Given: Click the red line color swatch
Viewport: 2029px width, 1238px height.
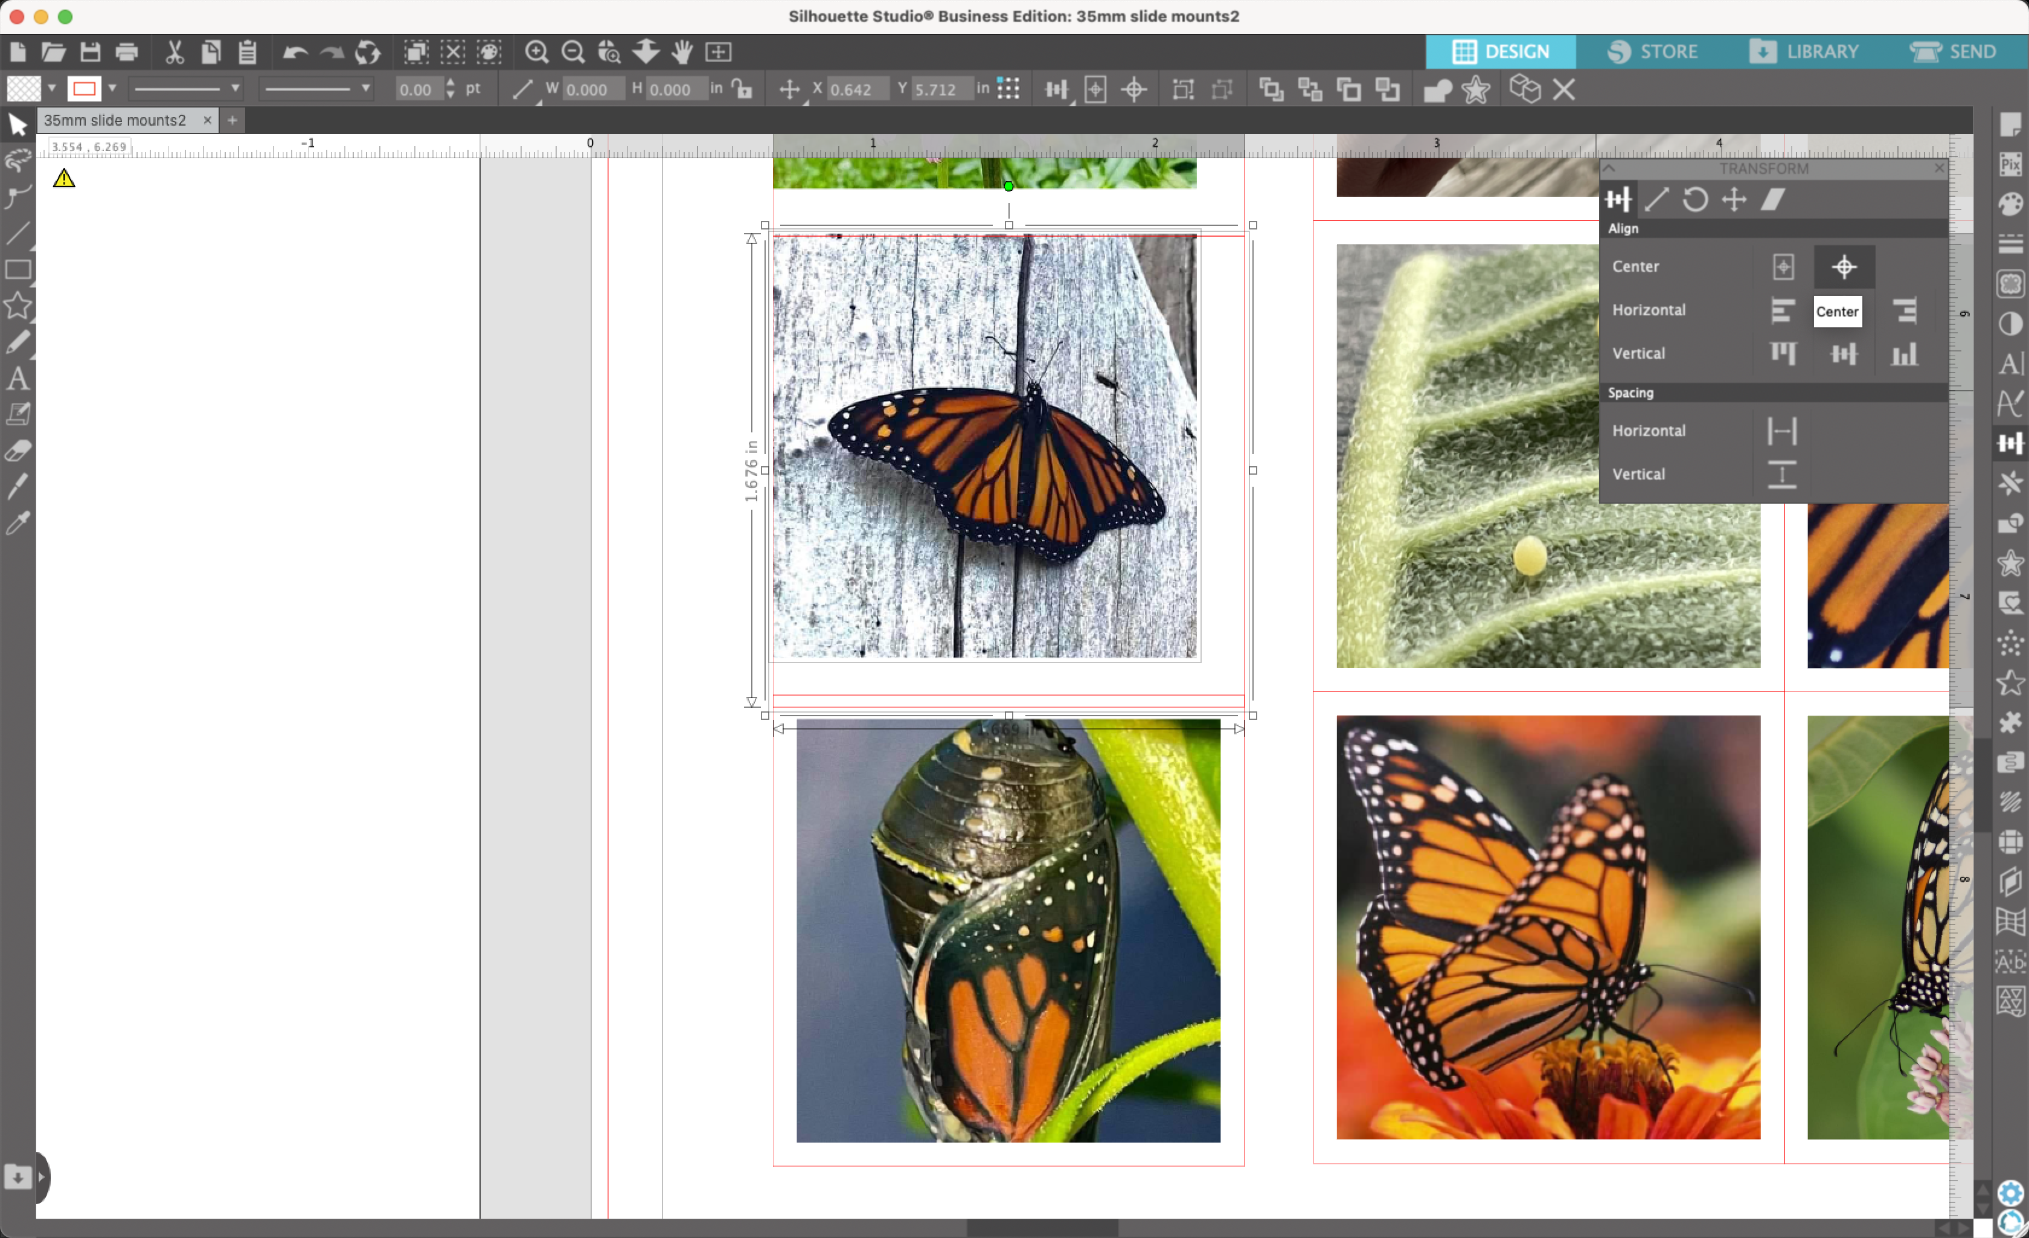Looking at the screenshot, I should click(x=84, y=88).
